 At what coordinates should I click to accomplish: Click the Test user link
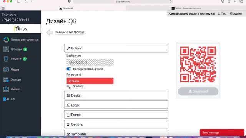tap(224, 14)
